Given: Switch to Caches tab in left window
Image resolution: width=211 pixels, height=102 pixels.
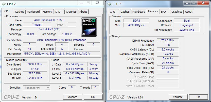Looking at the screenshot, I should pyautogui.click(x=20, y=12).
